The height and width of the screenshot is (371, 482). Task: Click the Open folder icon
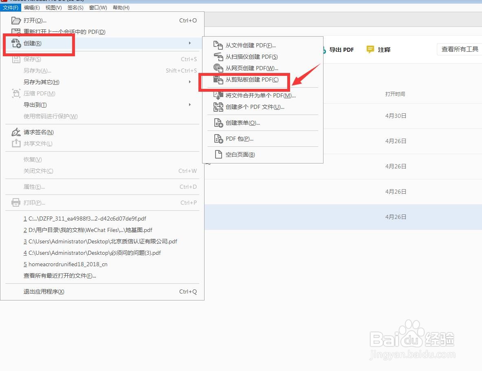tap(16, 21)
